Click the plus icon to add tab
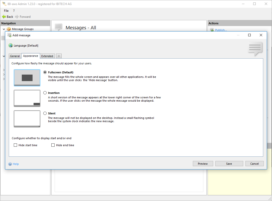The width and height of the screenshot is (272, 201). 59,56
